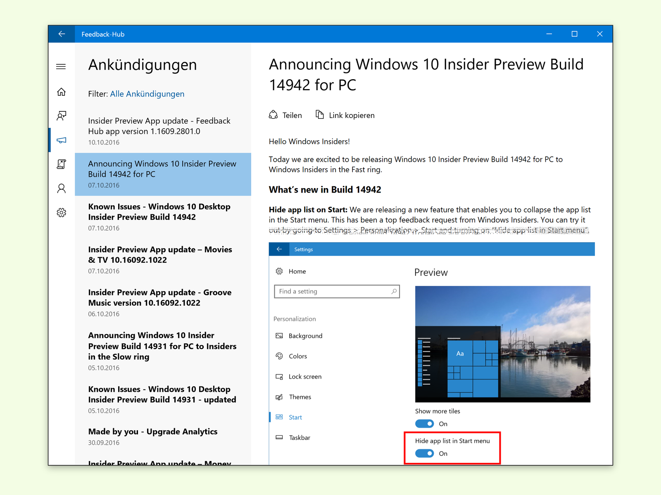
Task: Open the hamburger navigation menu
Action: (61, 66)
